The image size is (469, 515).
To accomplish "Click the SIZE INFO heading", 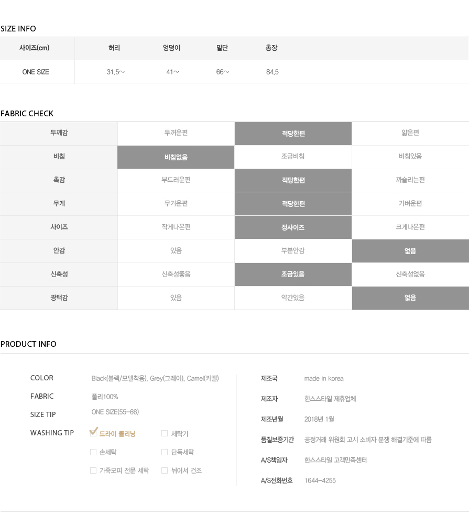I will (x=18, y=29).
